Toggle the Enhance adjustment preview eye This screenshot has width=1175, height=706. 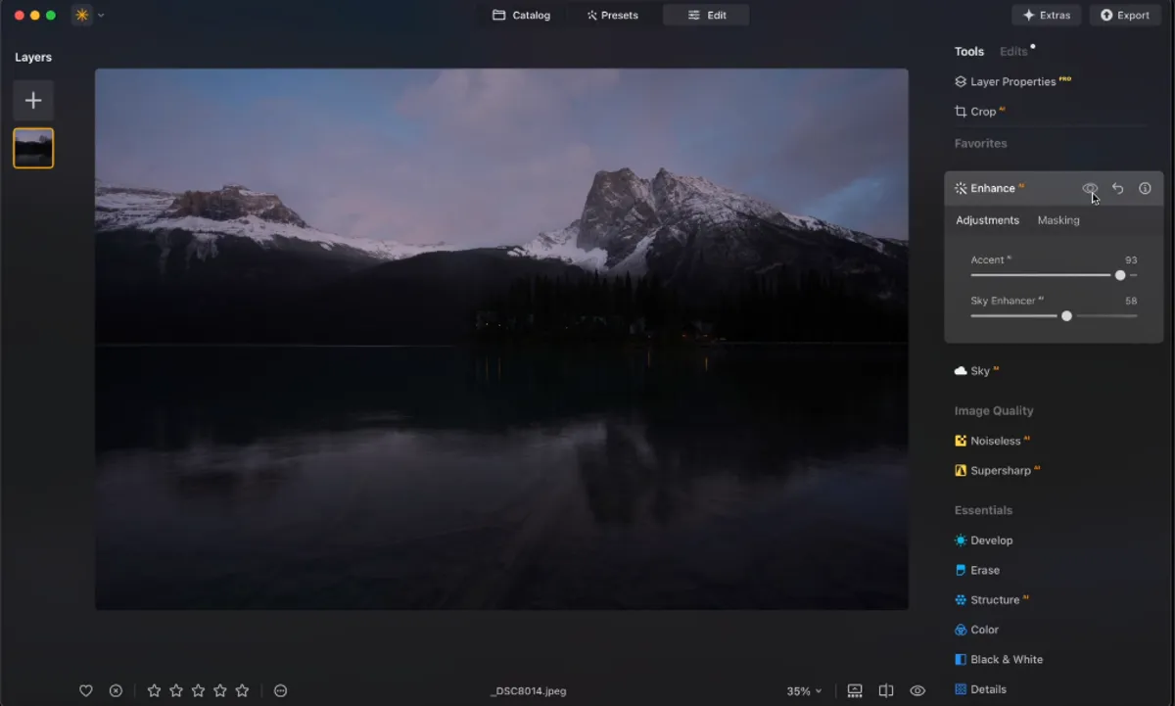[1090, 188]
